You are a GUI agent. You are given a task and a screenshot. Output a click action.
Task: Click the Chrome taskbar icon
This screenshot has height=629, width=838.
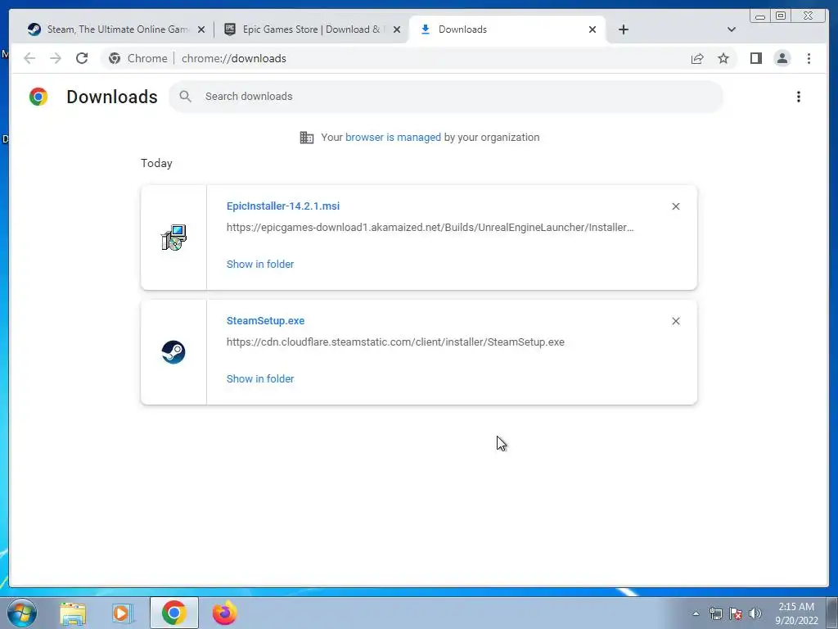coord(173,613)
